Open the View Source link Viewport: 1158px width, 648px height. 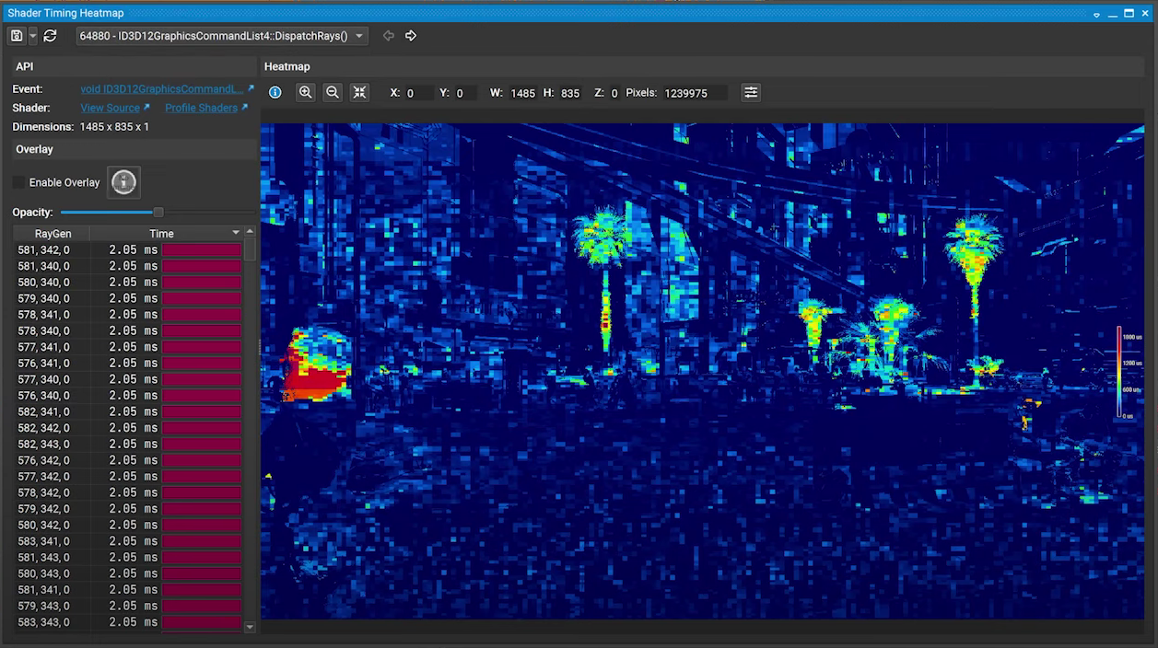tap(110, 108)
